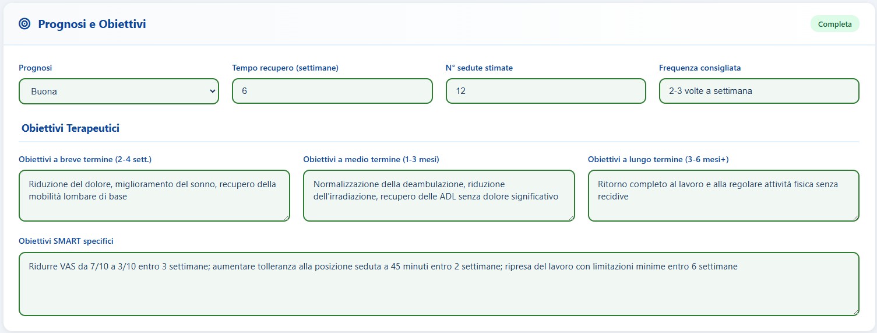Image resolution: width=877 pixels, height=333 pixels.
Task: Click the resize handle of breve termine textarea
Action: pos(286,218)
